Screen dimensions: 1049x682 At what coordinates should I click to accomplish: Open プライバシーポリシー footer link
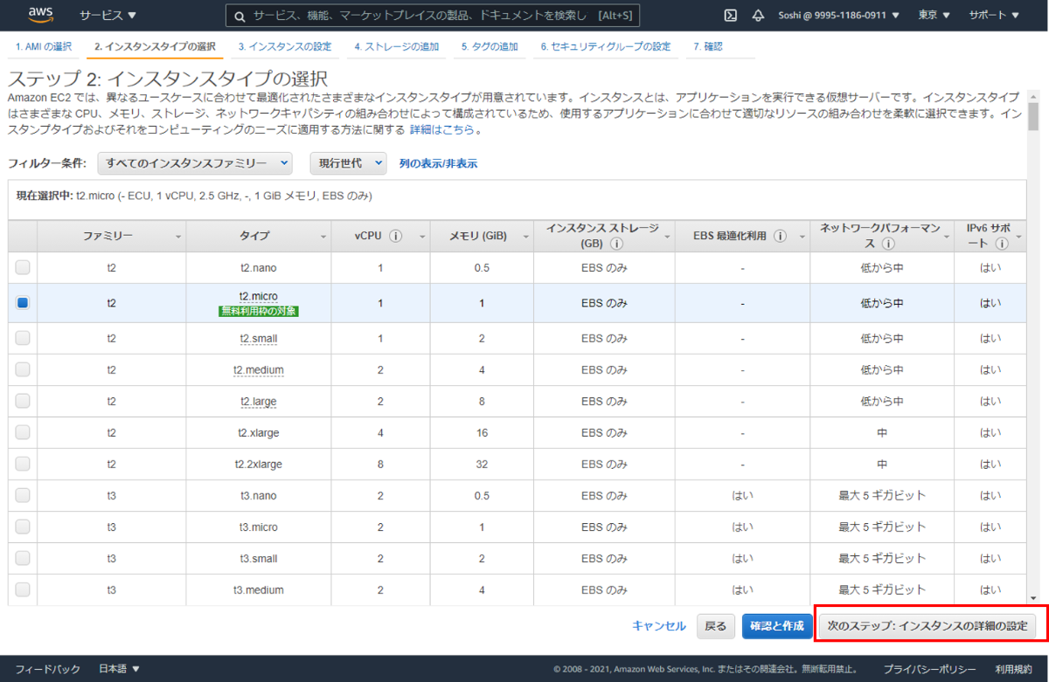pyautogui.click(x=929, y=669)
